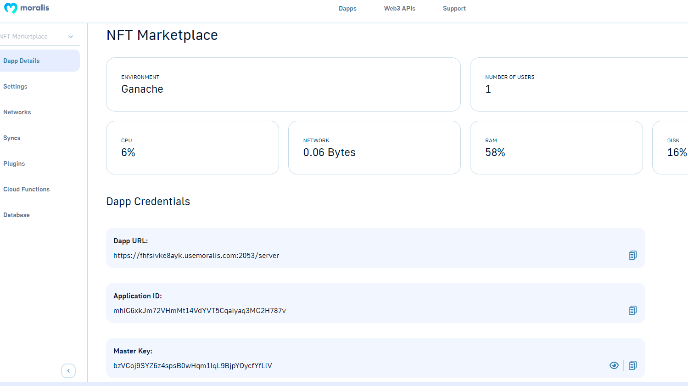Click the Dapp URL text value
This screenshot has height=386, width=688.
pyautogui.click(x=196, y=256)
